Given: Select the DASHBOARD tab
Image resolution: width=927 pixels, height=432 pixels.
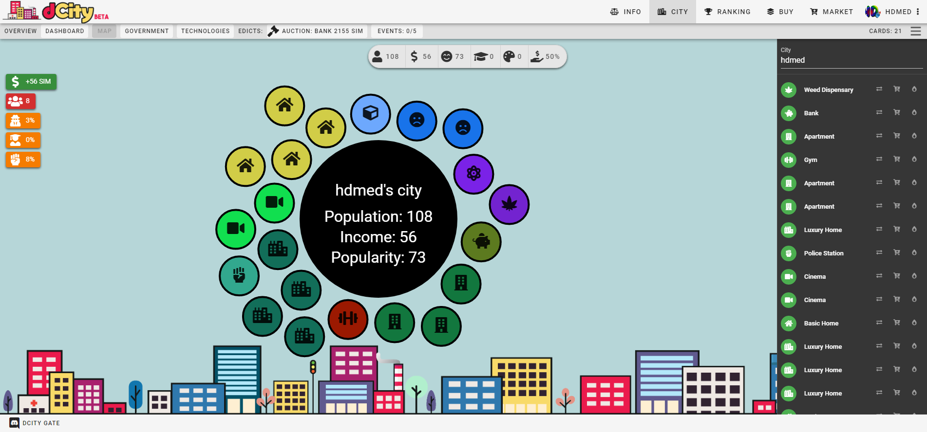Looking at the screenshot, I should pos(65,31).
